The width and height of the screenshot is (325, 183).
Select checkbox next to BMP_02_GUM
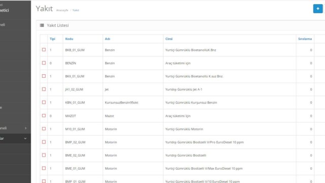[x=44, y=142]
